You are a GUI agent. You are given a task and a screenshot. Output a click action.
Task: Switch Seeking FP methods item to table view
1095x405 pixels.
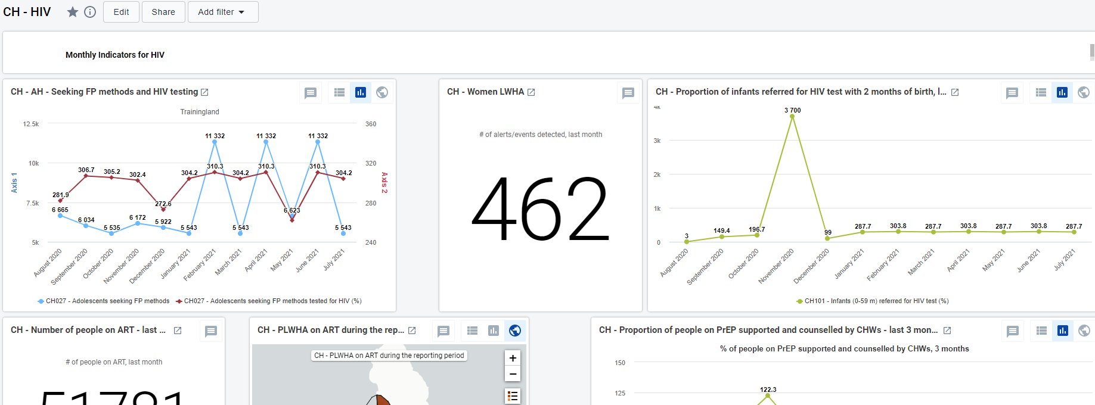tap(339, 92)
